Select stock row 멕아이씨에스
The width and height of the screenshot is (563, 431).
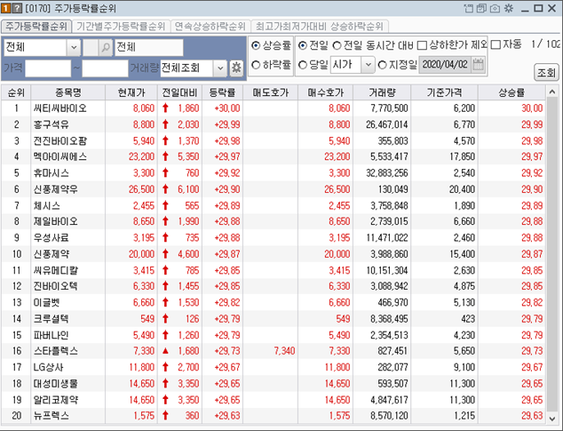[x=274, y=156]
